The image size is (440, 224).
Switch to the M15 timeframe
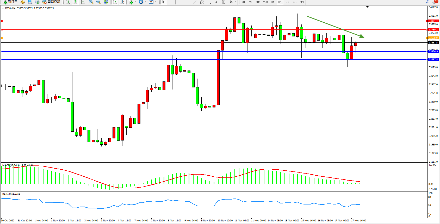click(x=258, y=2)
